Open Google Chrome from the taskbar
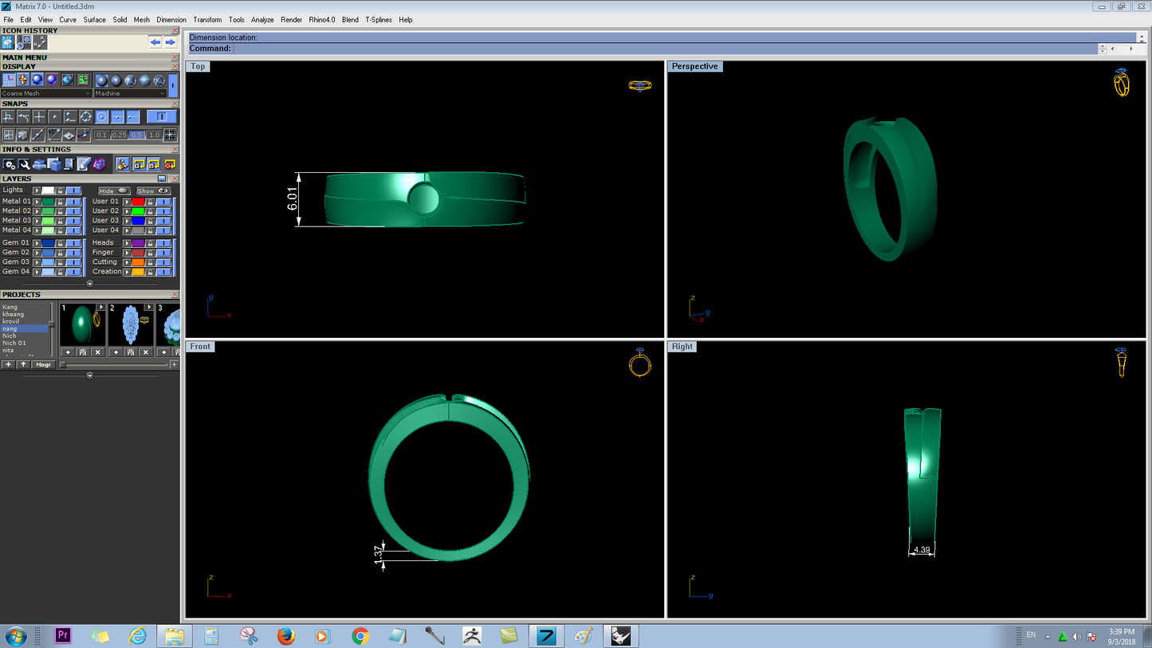The width and height of the screenshot is (1152, 648). coord(360,636)
